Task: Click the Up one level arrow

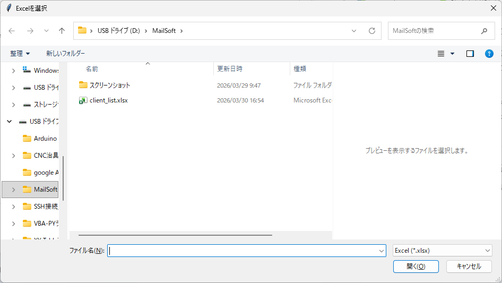Action: [62, 31]
